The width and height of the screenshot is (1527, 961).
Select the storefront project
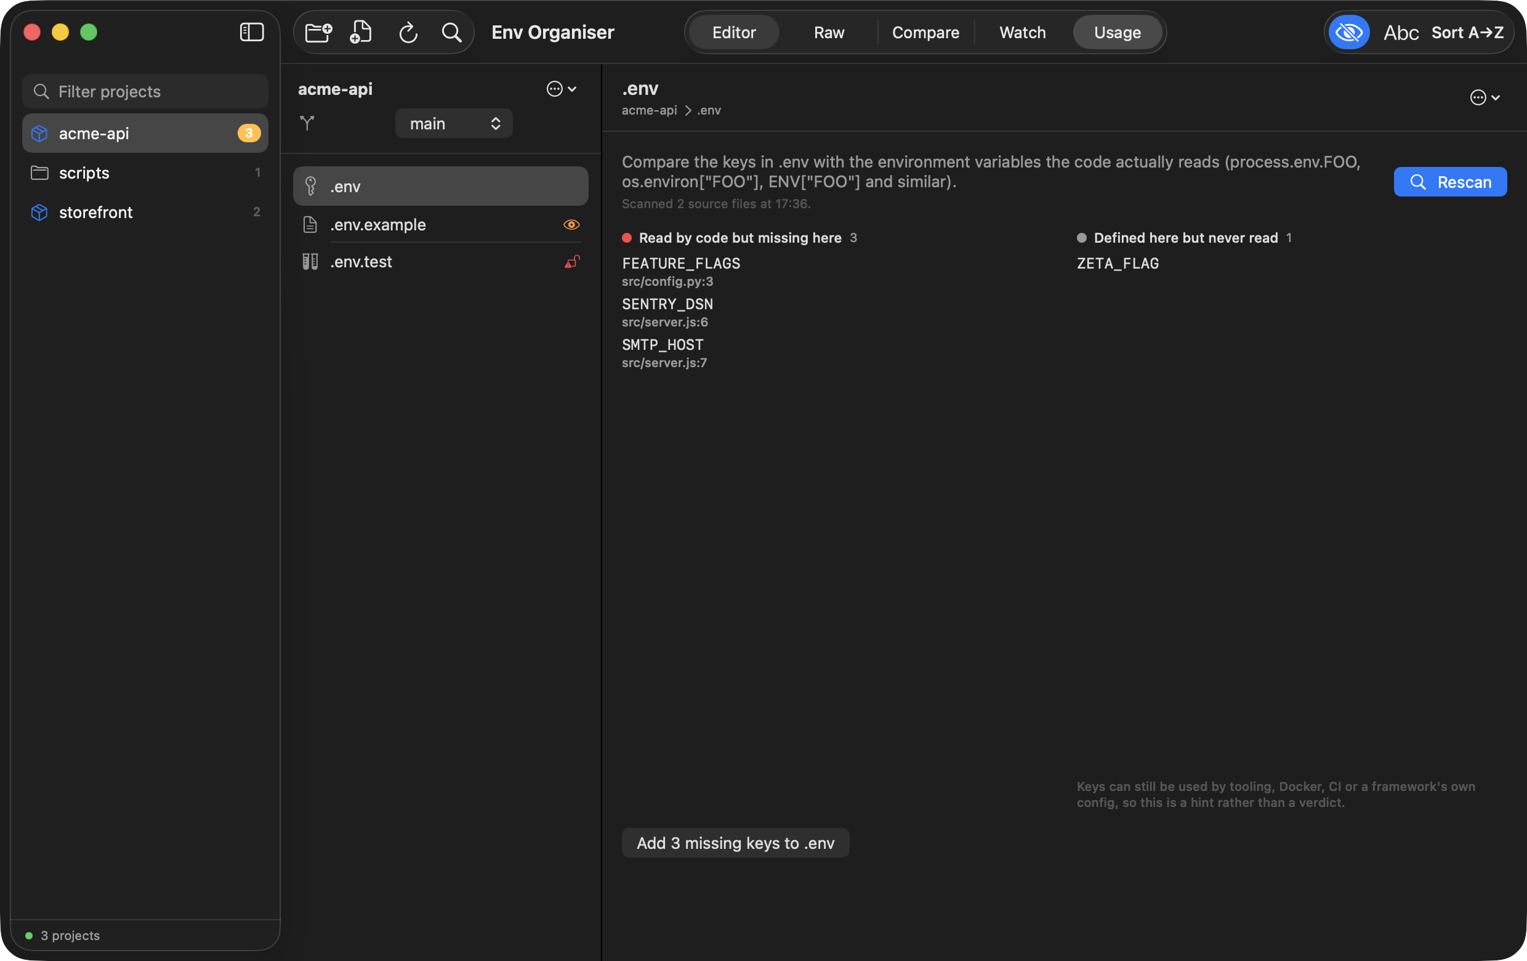pyautogui.click(x=145, y=212)
